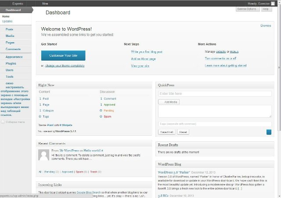Focus the Enter title here field
281x198 pixels.
215,94
